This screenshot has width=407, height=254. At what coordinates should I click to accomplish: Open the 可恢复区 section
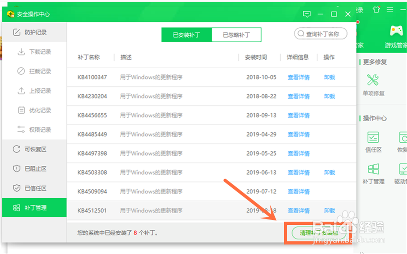coord(35,149)
